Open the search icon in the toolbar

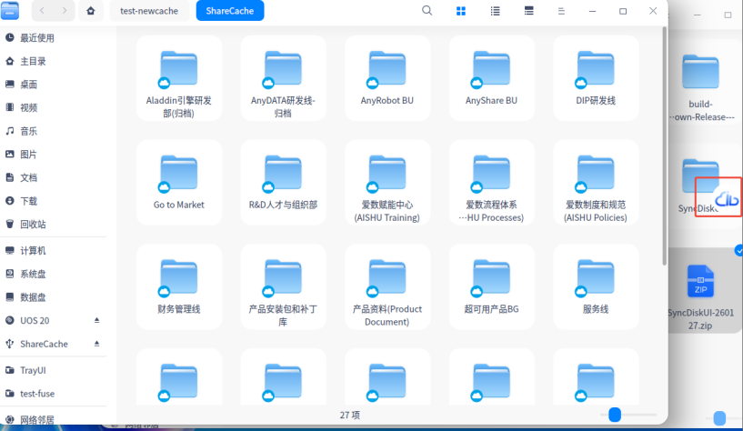pyautogui.click(x=427, y=11)
